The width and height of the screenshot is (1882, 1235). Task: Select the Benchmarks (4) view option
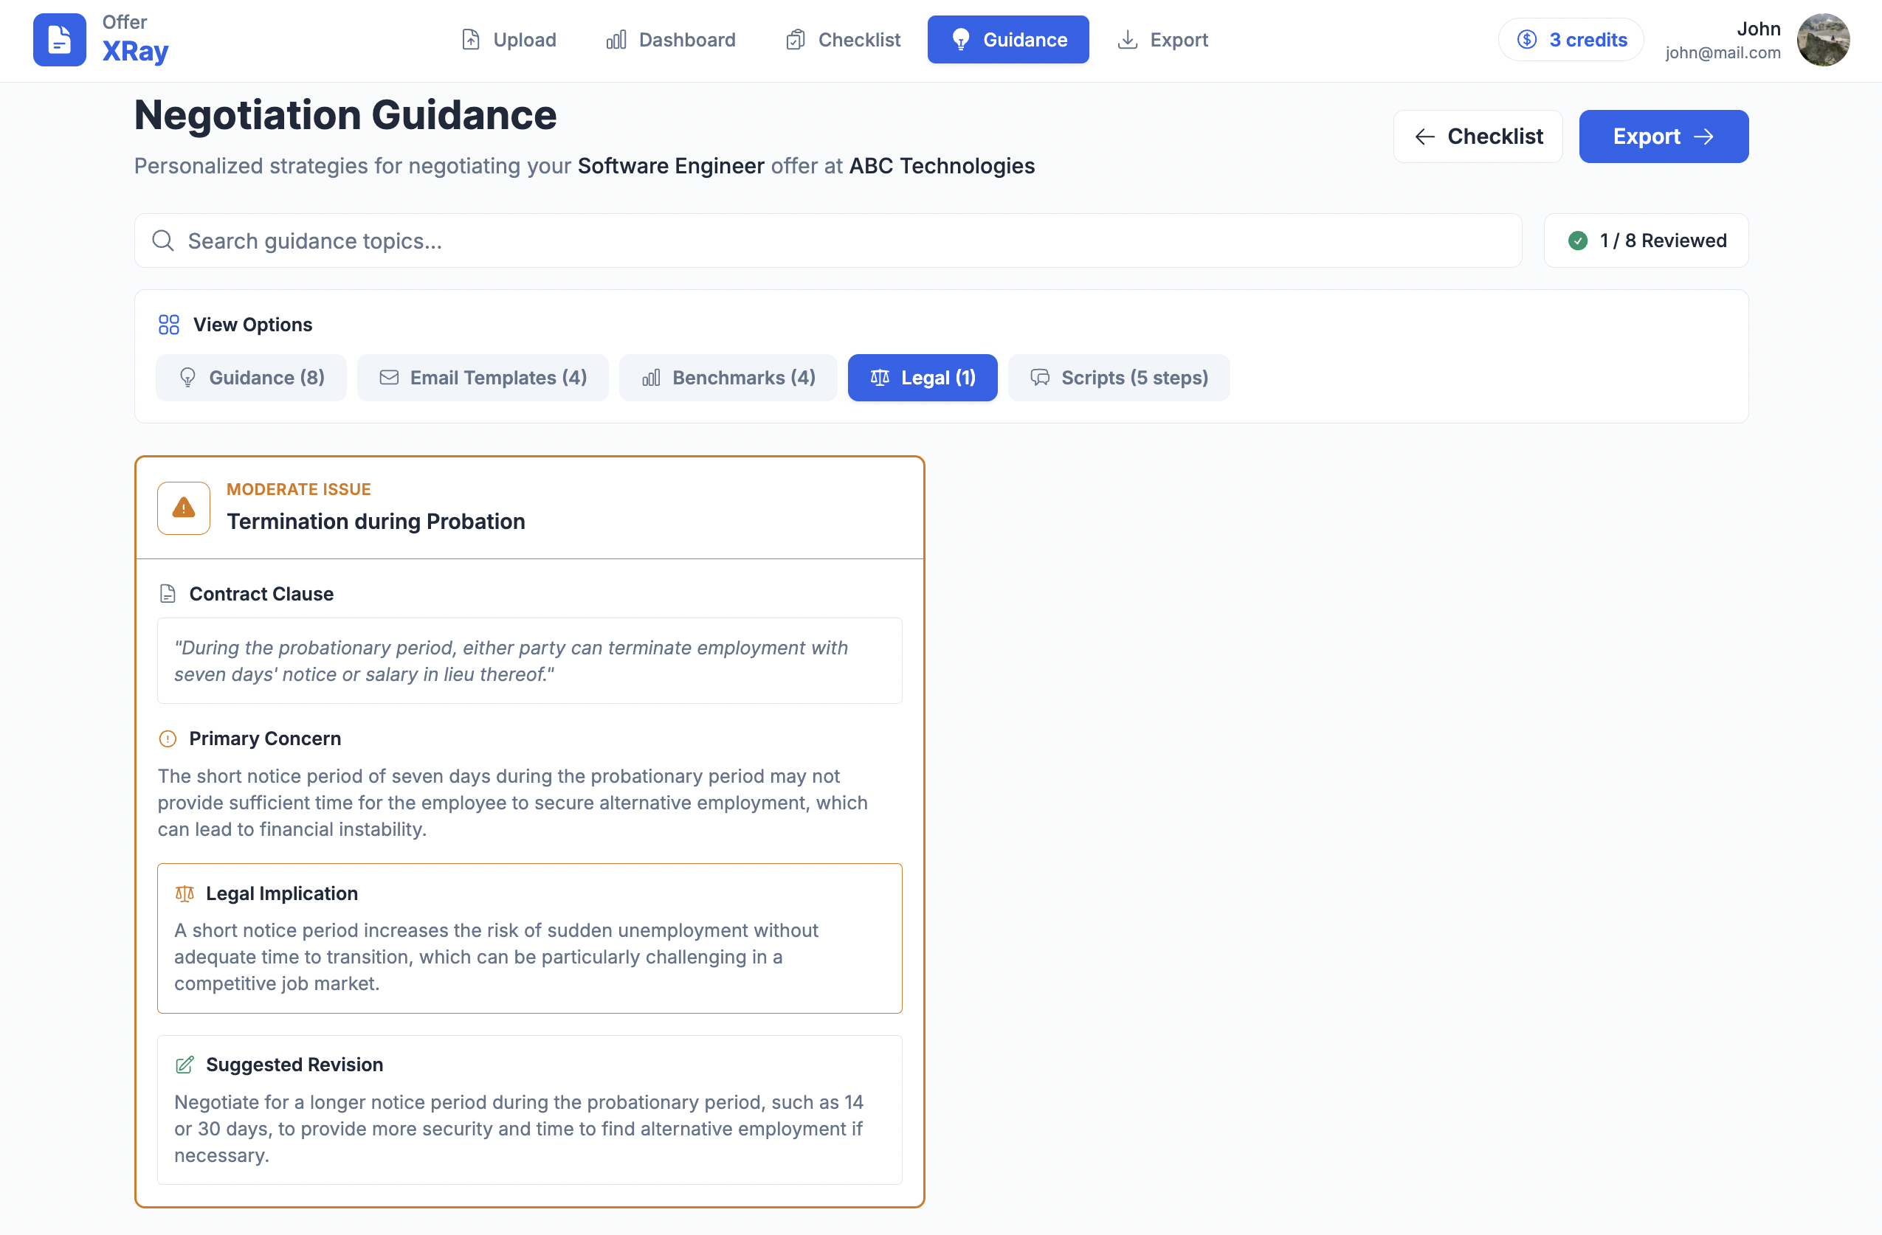(x=728, y=378)
